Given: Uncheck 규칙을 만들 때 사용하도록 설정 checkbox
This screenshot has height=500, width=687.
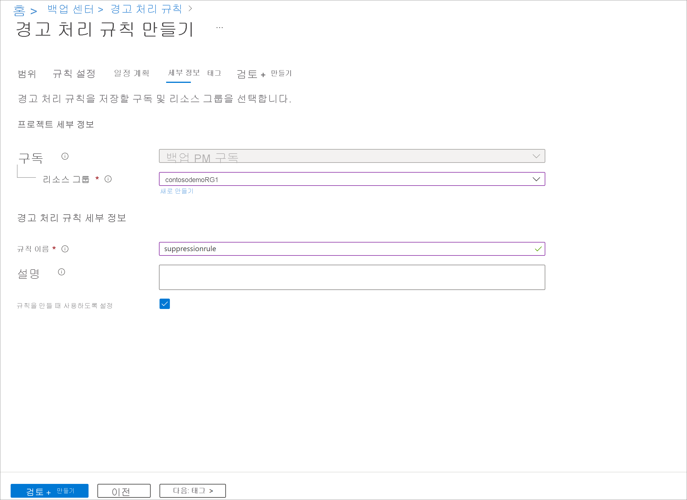Looking at the screenshot, I should point(165,304).
